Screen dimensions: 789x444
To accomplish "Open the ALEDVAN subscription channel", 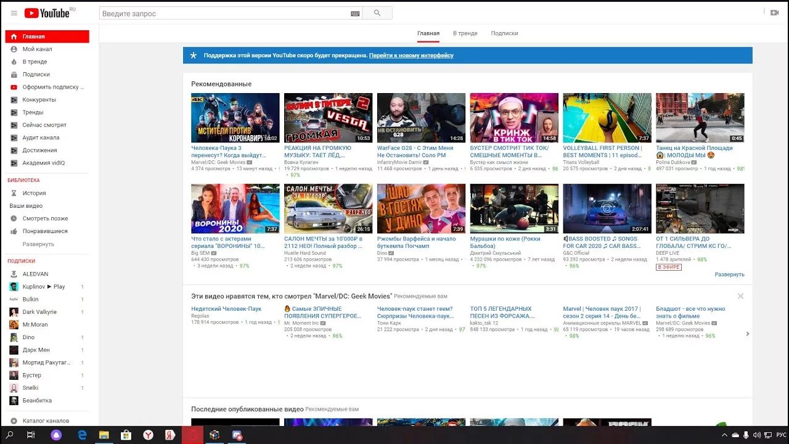I will [47, 274].
